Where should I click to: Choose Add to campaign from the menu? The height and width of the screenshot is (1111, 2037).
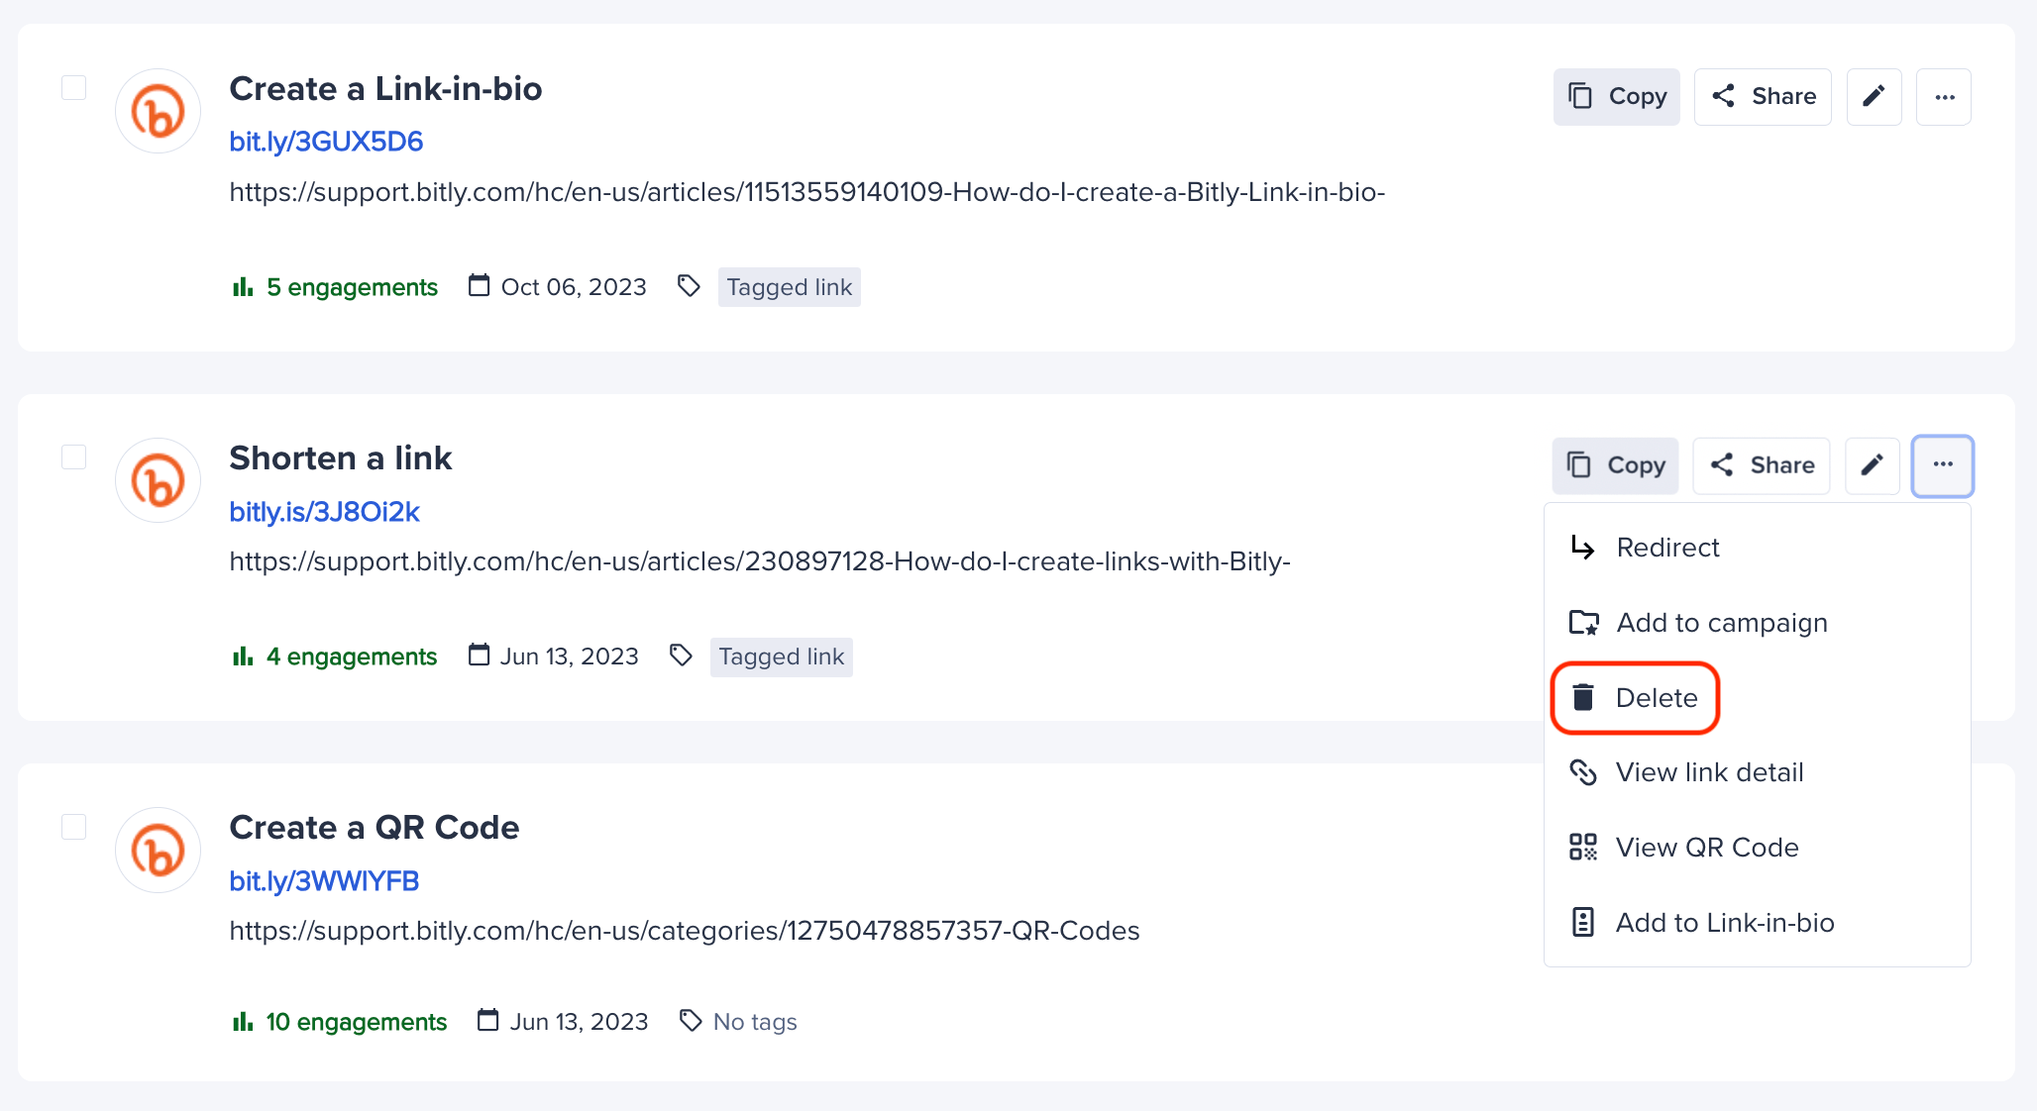tap(1721, 623)
